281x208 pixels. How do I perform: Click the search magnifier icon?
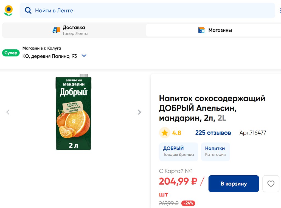[x=28, y=10]
